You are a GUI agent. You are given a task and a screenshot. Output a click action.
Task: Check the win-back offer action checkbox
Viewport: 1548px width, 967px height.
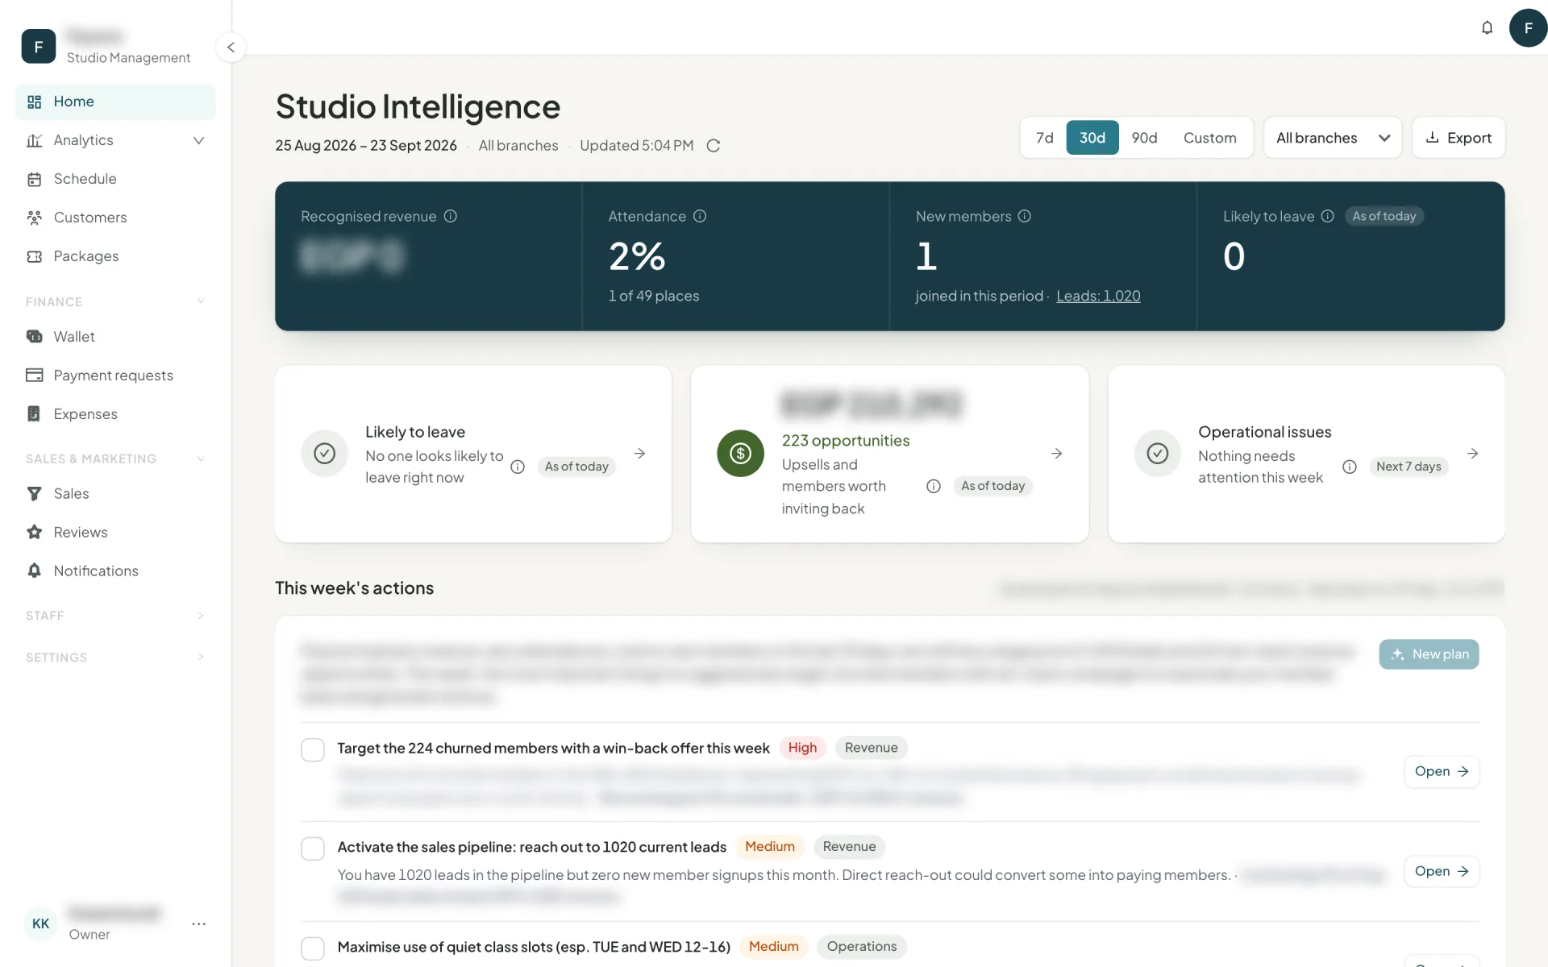[313, 749]
